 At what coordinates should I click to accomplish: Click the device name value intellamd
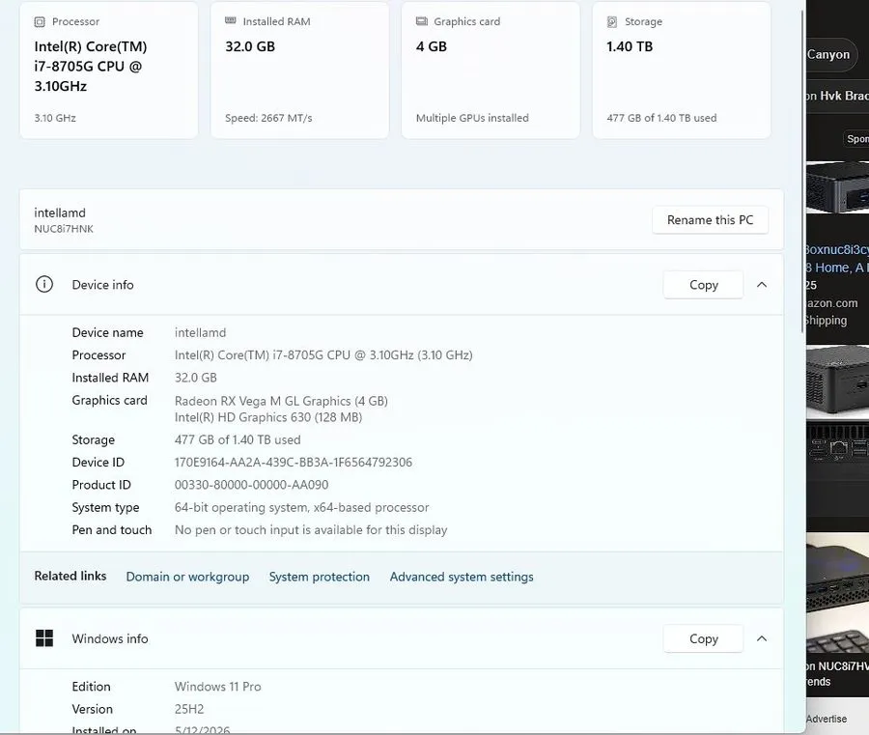click(x=200, y=332)
